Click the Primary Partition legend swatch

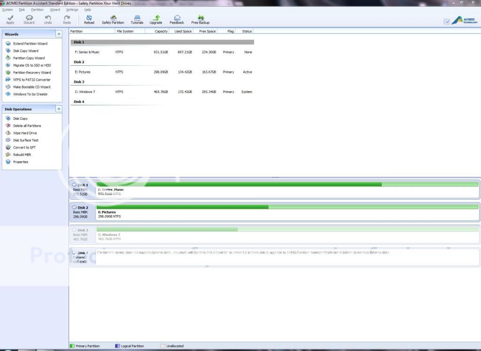pos(72,346)
